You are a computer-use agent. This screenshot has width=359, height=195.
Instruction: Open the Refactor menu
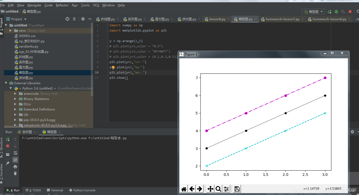62,5
